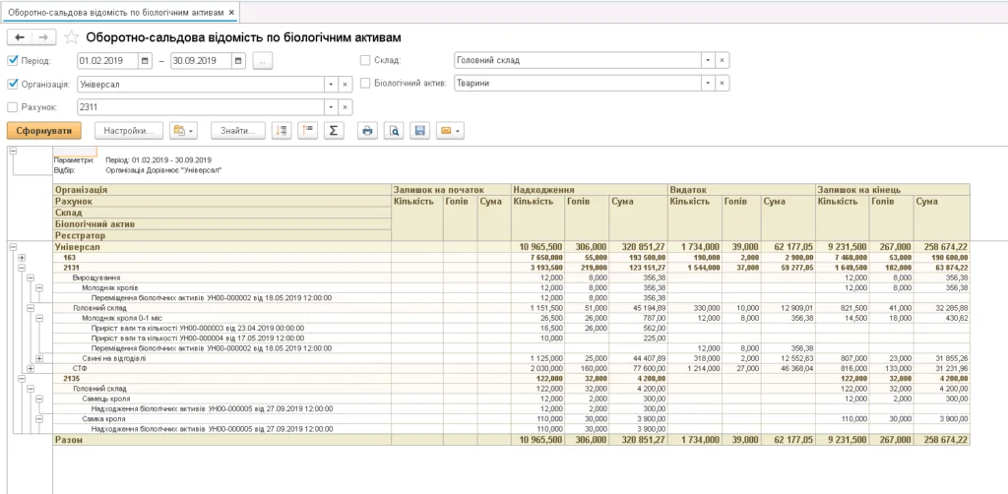The height and width of the screenshot is (494, 1008).
Task: Enable the Рахунок checkbox
Action: 12,107
